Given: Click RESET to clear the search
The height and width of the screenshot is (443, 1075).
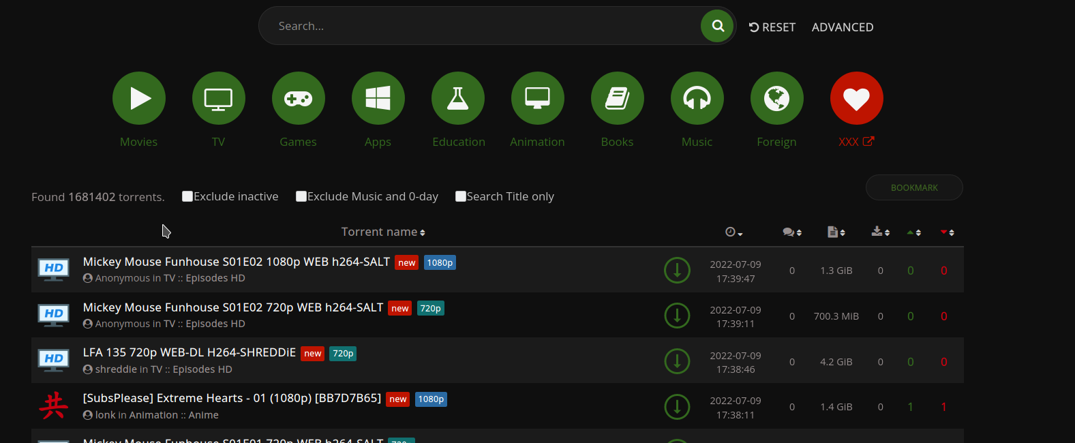Looking at the screenshot, I should pyautogui.click(x=772, y=27).
